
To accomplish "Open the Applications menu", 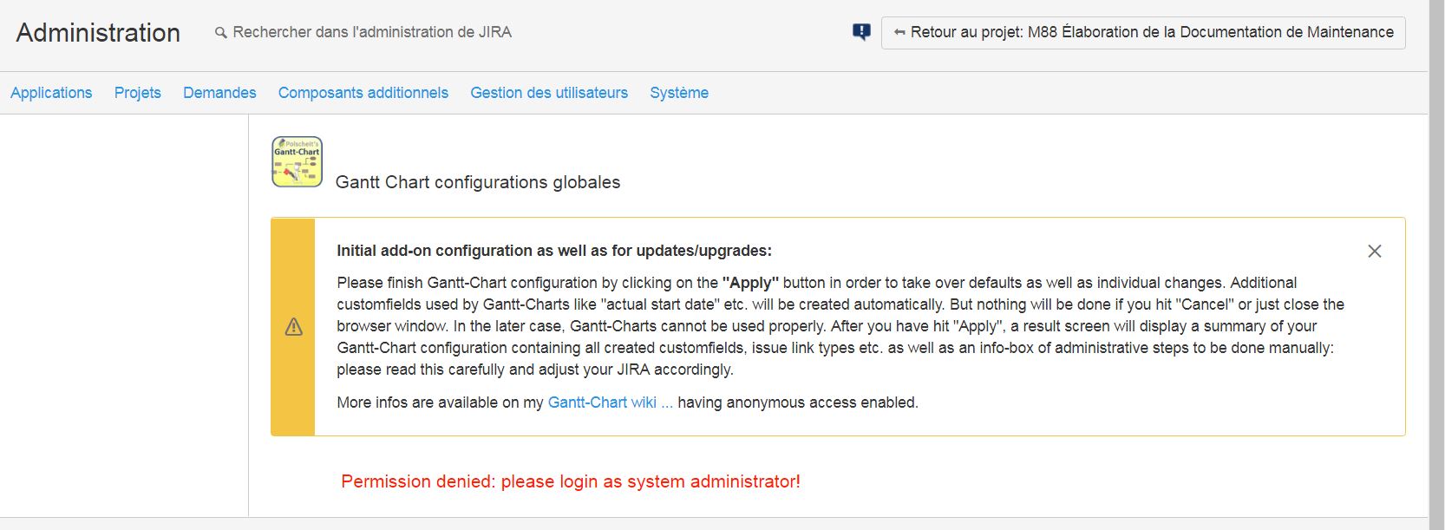I will 51,93.
